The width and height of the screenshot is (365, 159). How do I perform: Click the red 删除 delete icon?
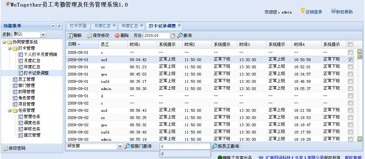click(x=117, y=36)
